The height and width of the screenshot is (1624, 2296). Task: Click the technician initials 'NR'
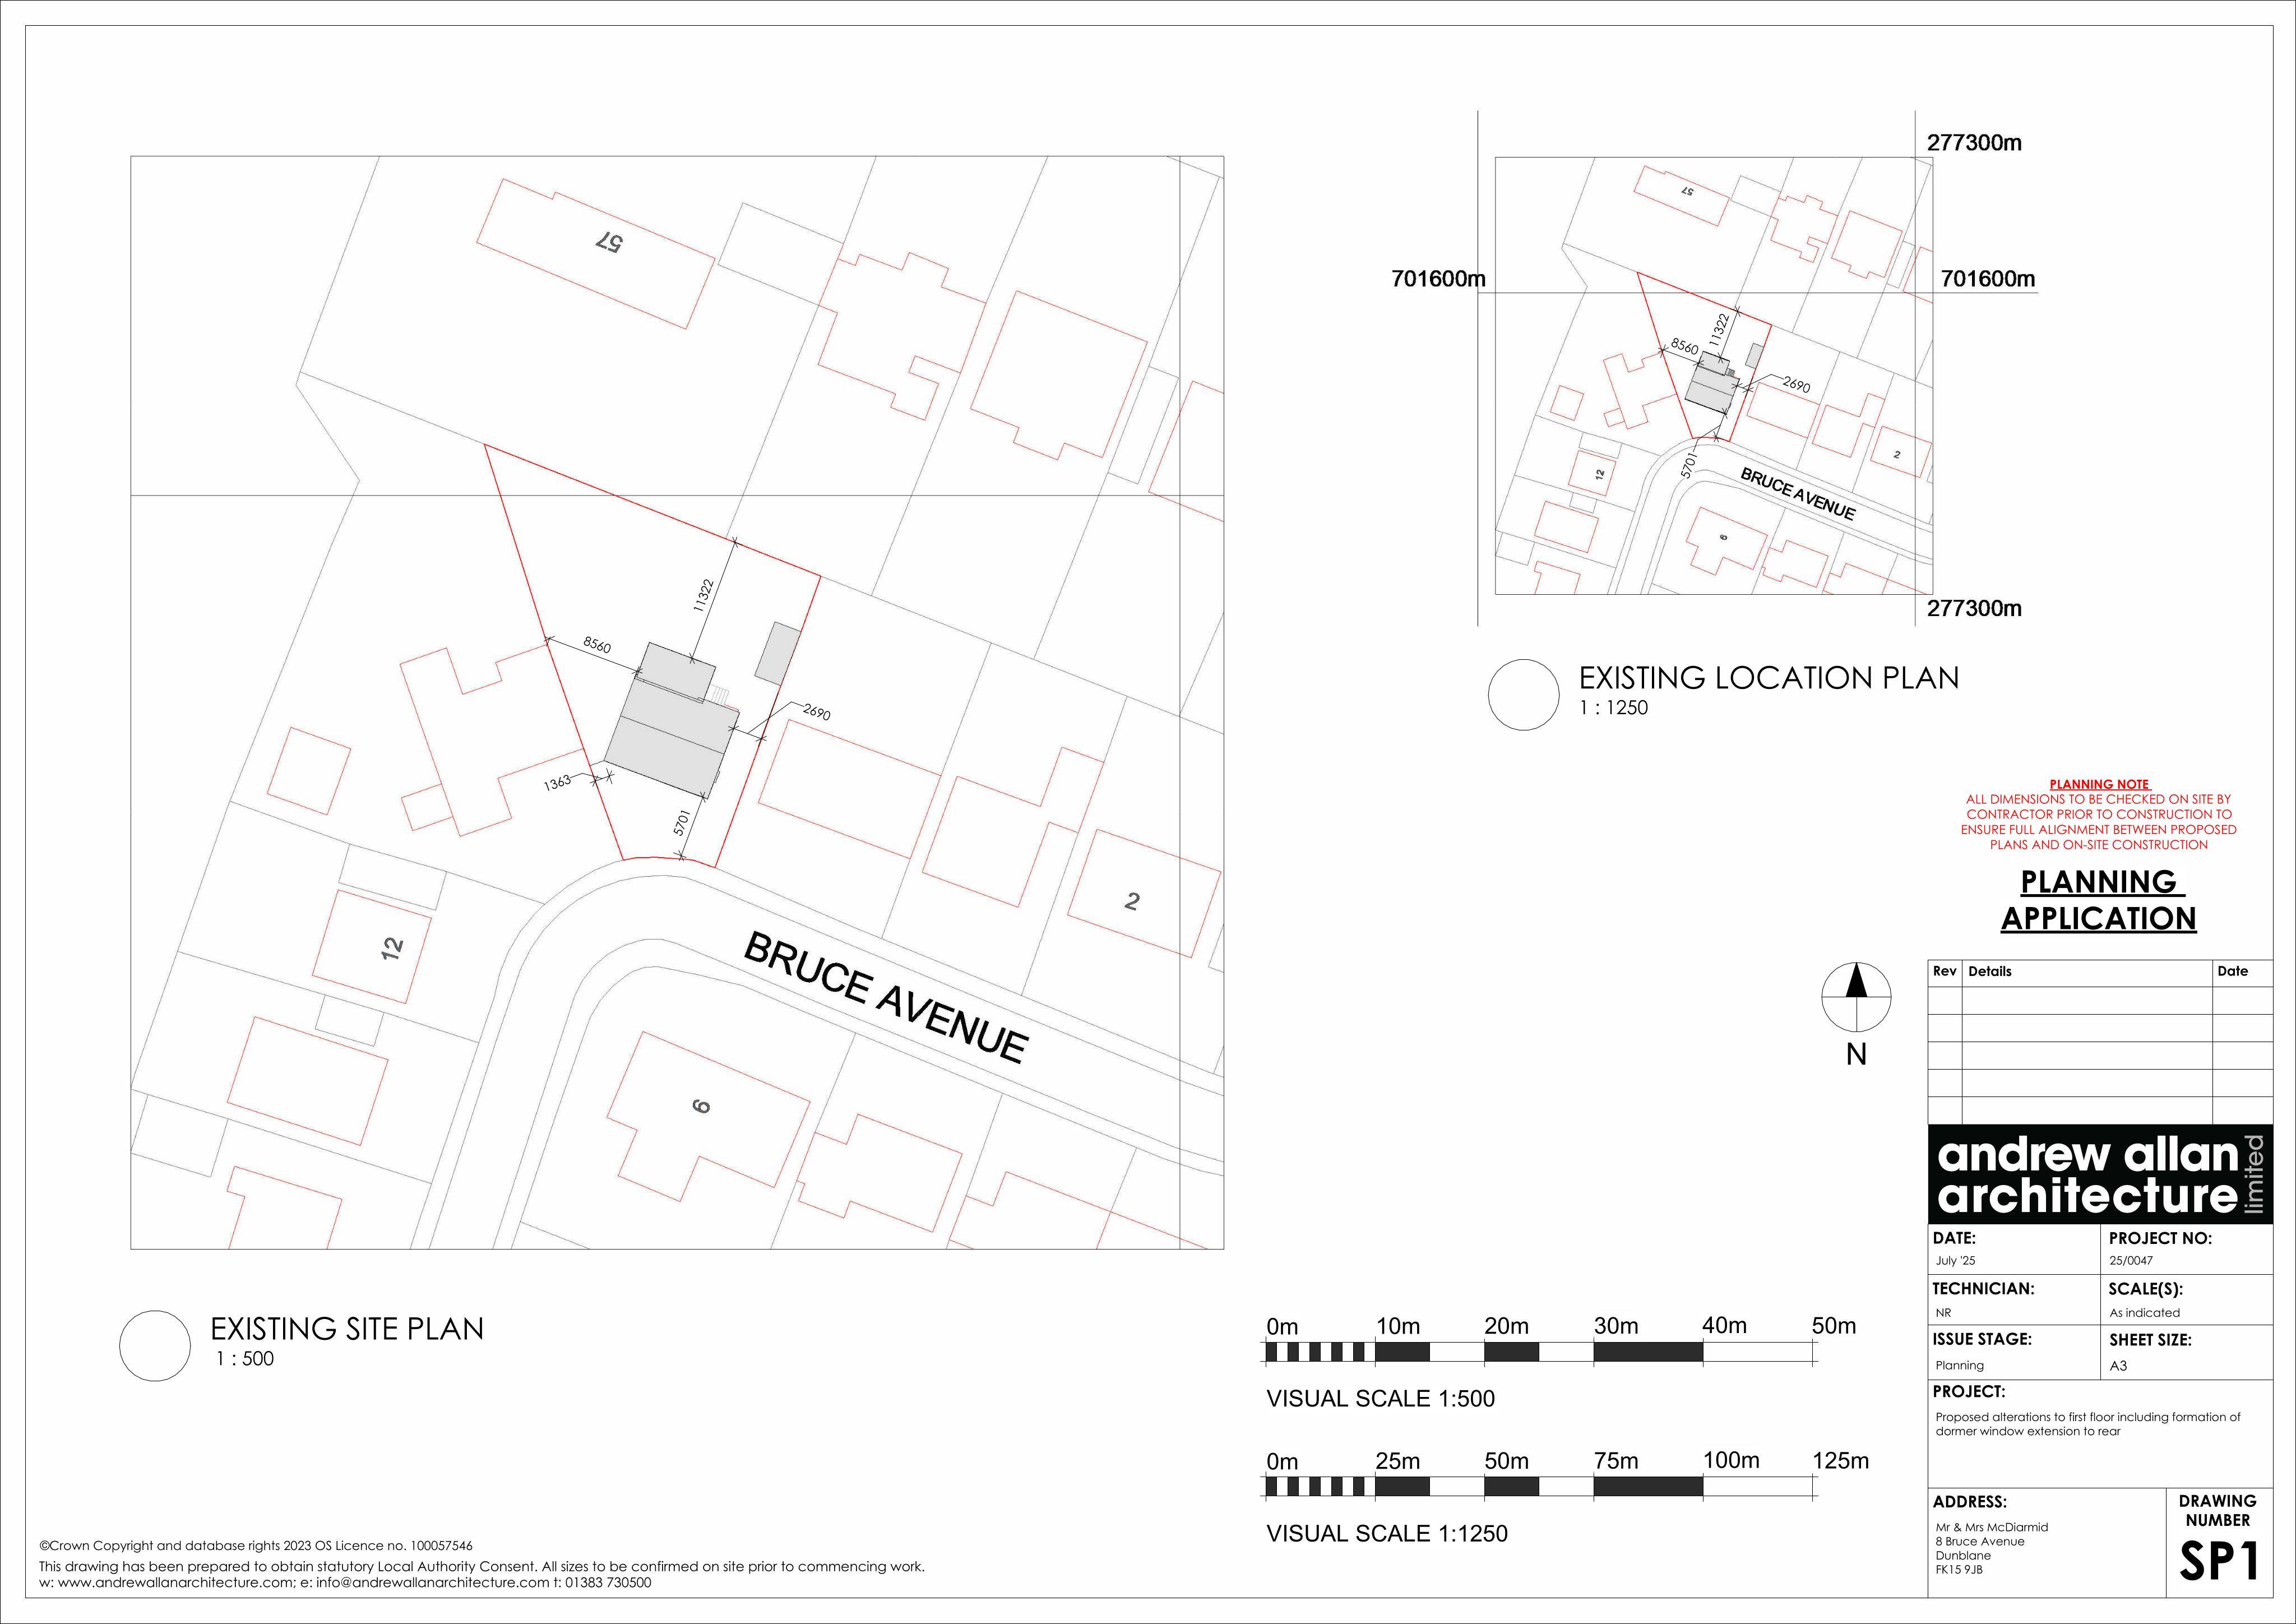point(1943,1313)
